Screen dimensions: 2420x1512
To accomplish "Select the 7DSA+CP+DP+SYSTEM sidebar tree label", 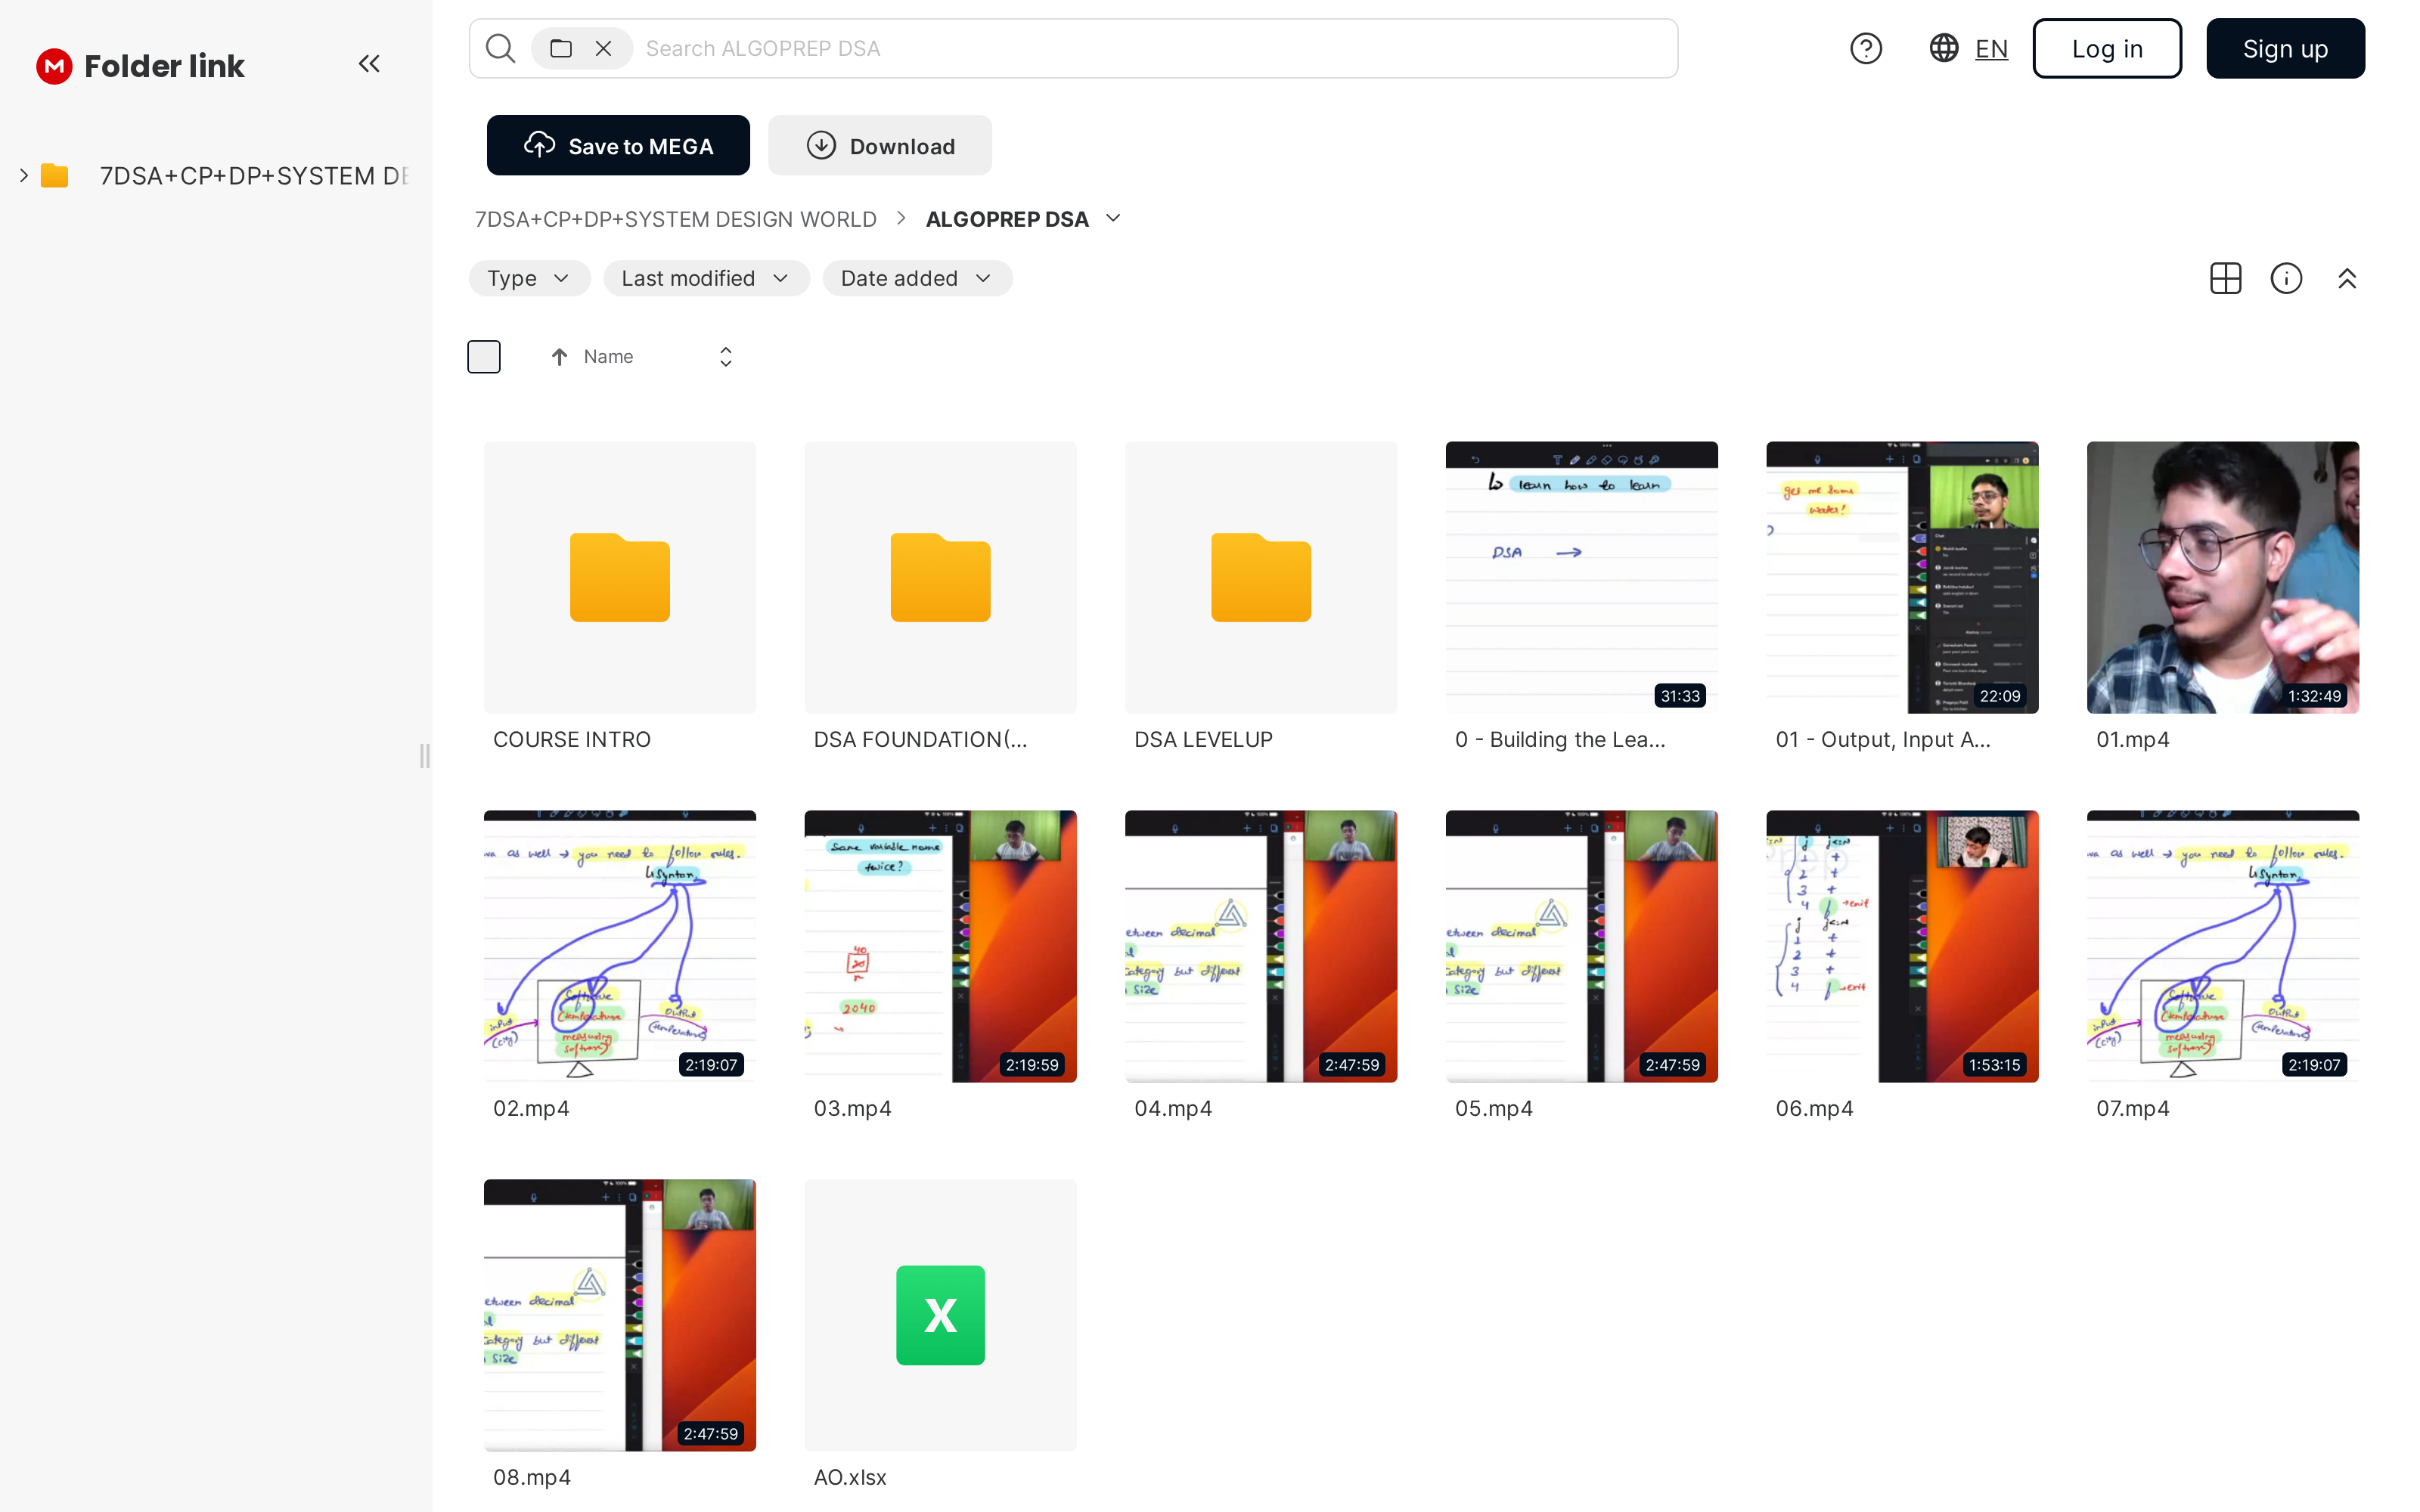I will (254, 176).
